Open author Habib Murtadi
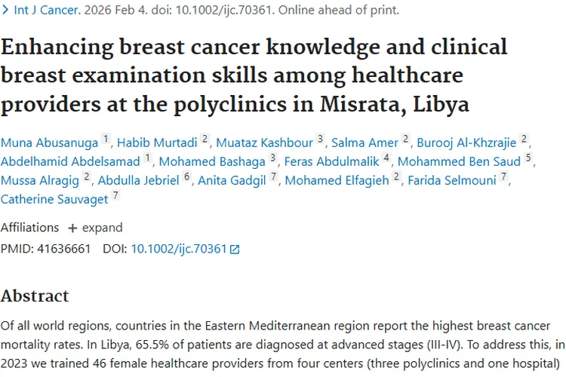The image size is (566, 377). (157, 141)
